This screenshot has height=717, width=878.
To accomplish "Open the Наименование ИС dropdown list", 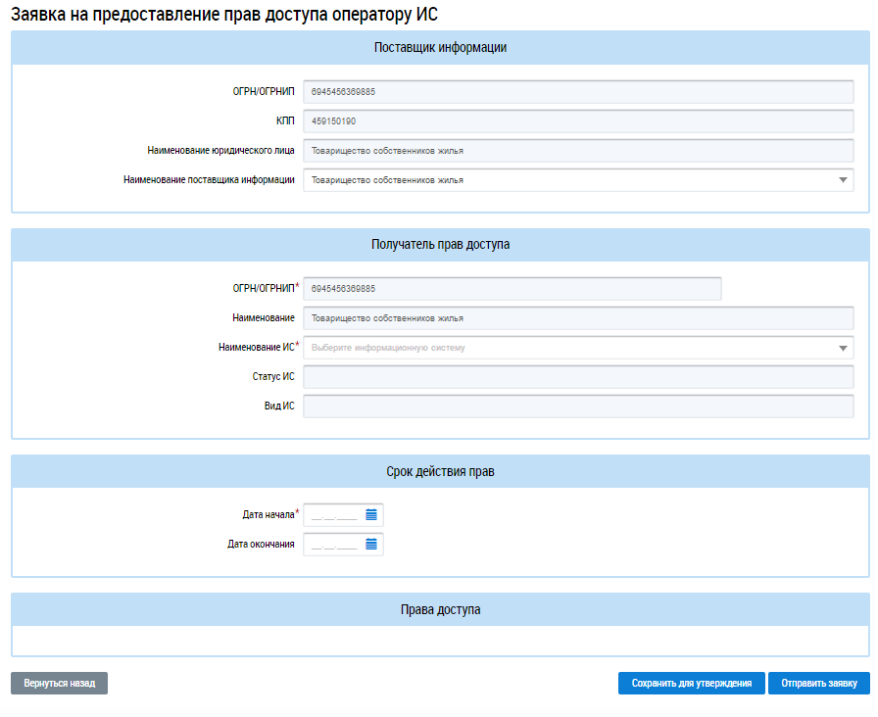I will pyautogui.click(x=843, y=348).
